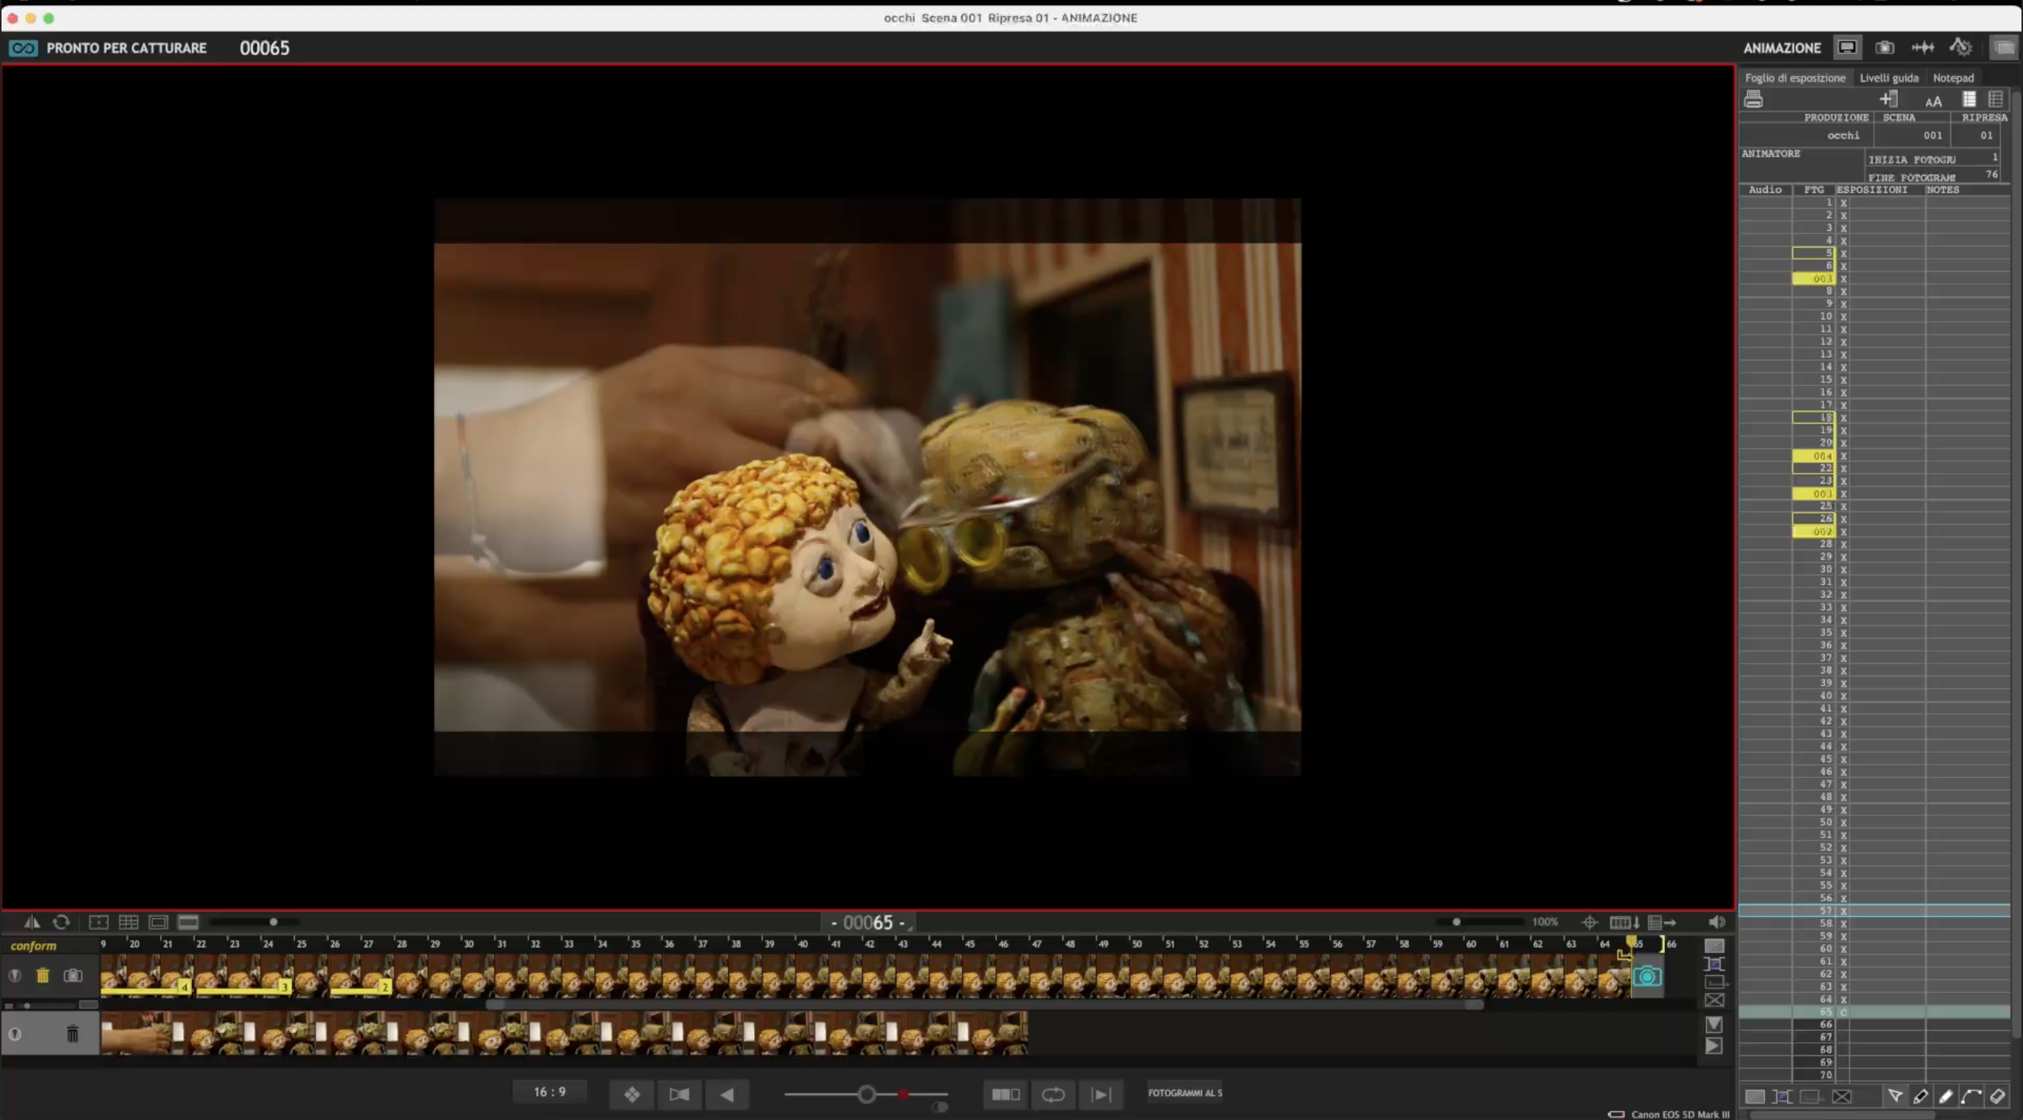
Task: Change exposure sheet font size with AA
Action: pos(1932,101)
